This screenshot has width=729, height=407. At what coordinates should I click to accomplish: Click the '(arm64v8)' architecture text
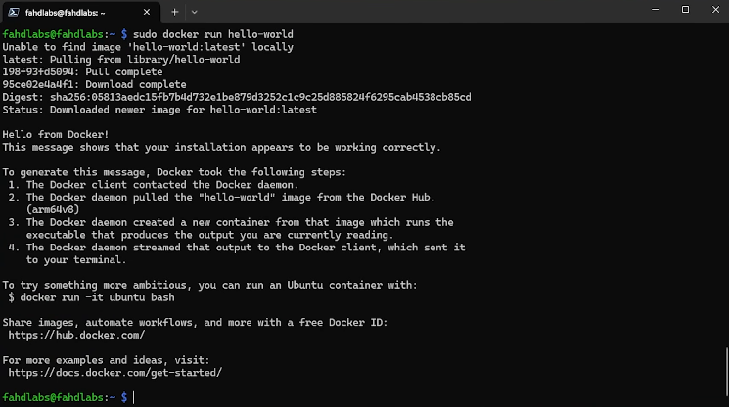click(x=54, y=209)
